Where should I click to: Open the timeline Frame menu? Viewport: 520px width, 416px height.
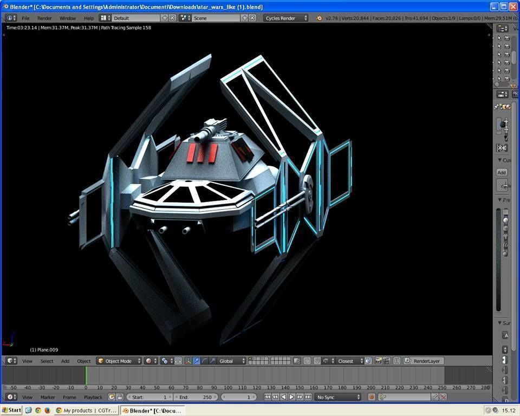pos(69,397)
